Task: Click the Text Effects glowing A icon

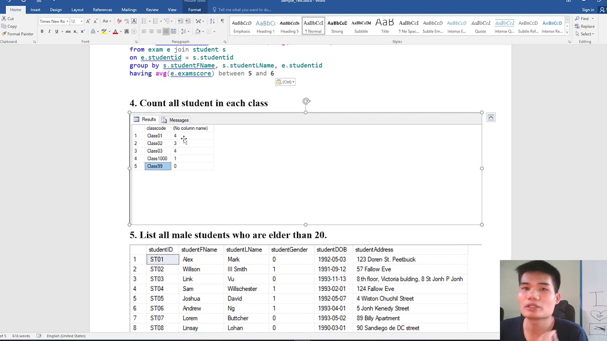Action: coord(93,31)
